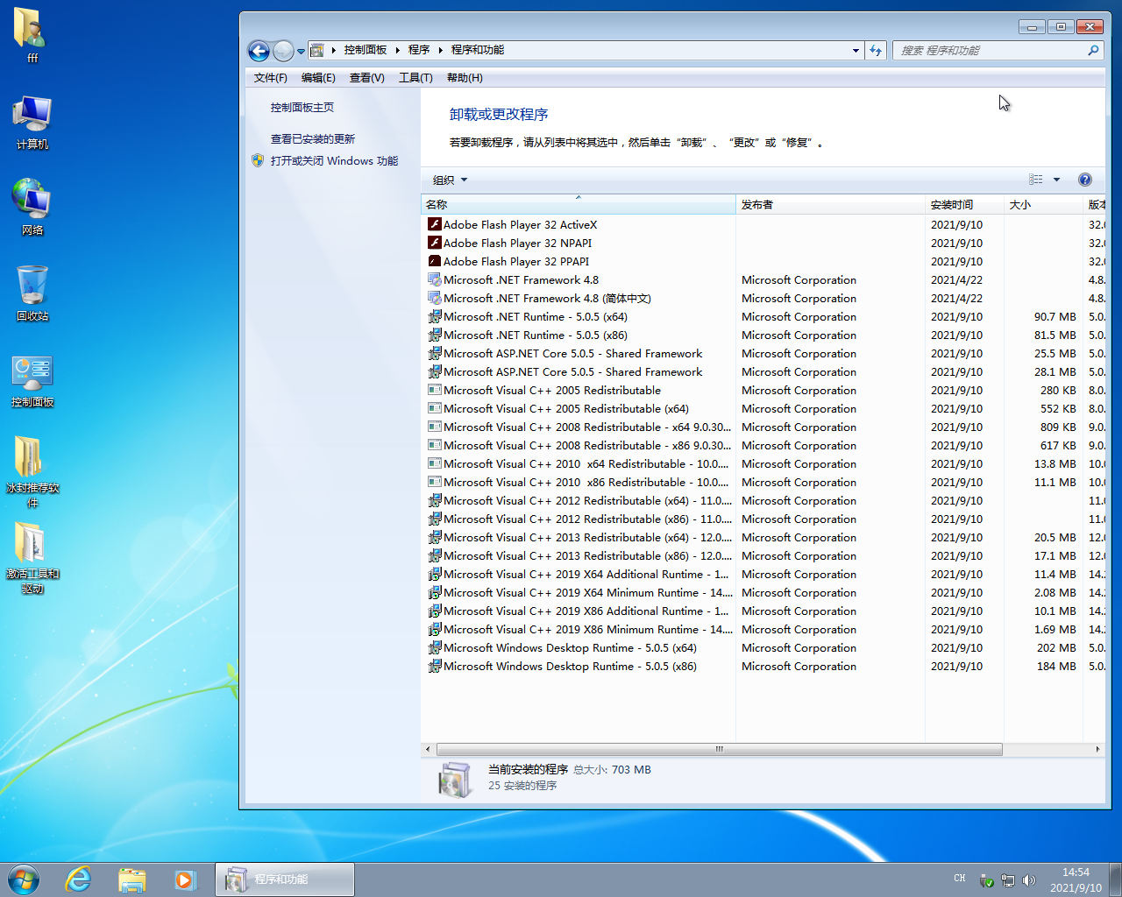The height and width of the screenshot is (897, 1122).
Task: Open 查看已安装的更新 link
Action: click(312, 139)
